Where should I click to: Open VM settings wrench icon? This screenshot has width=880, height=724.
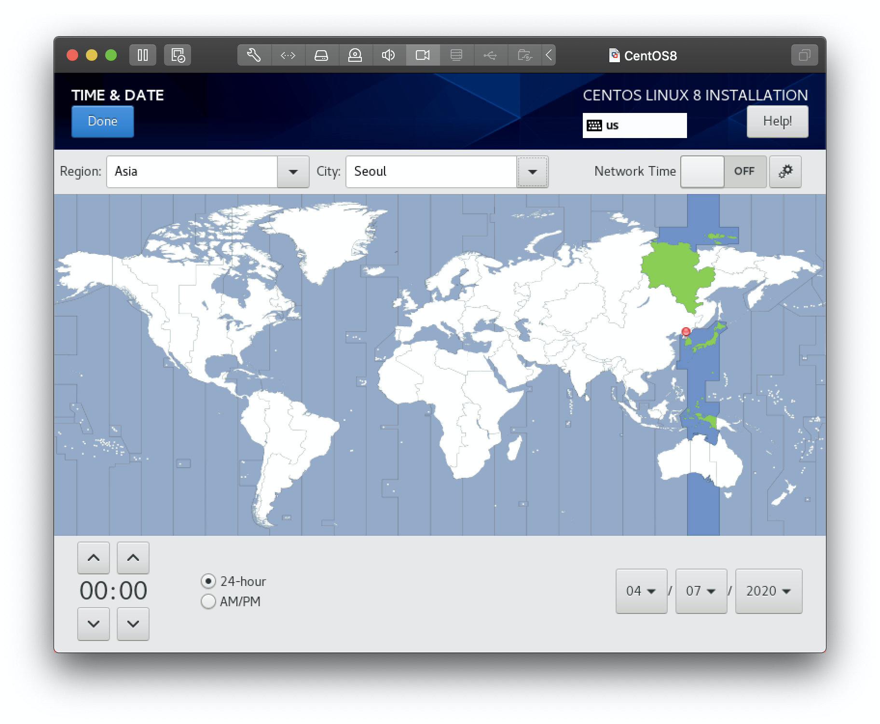click(x=254, y=55)
